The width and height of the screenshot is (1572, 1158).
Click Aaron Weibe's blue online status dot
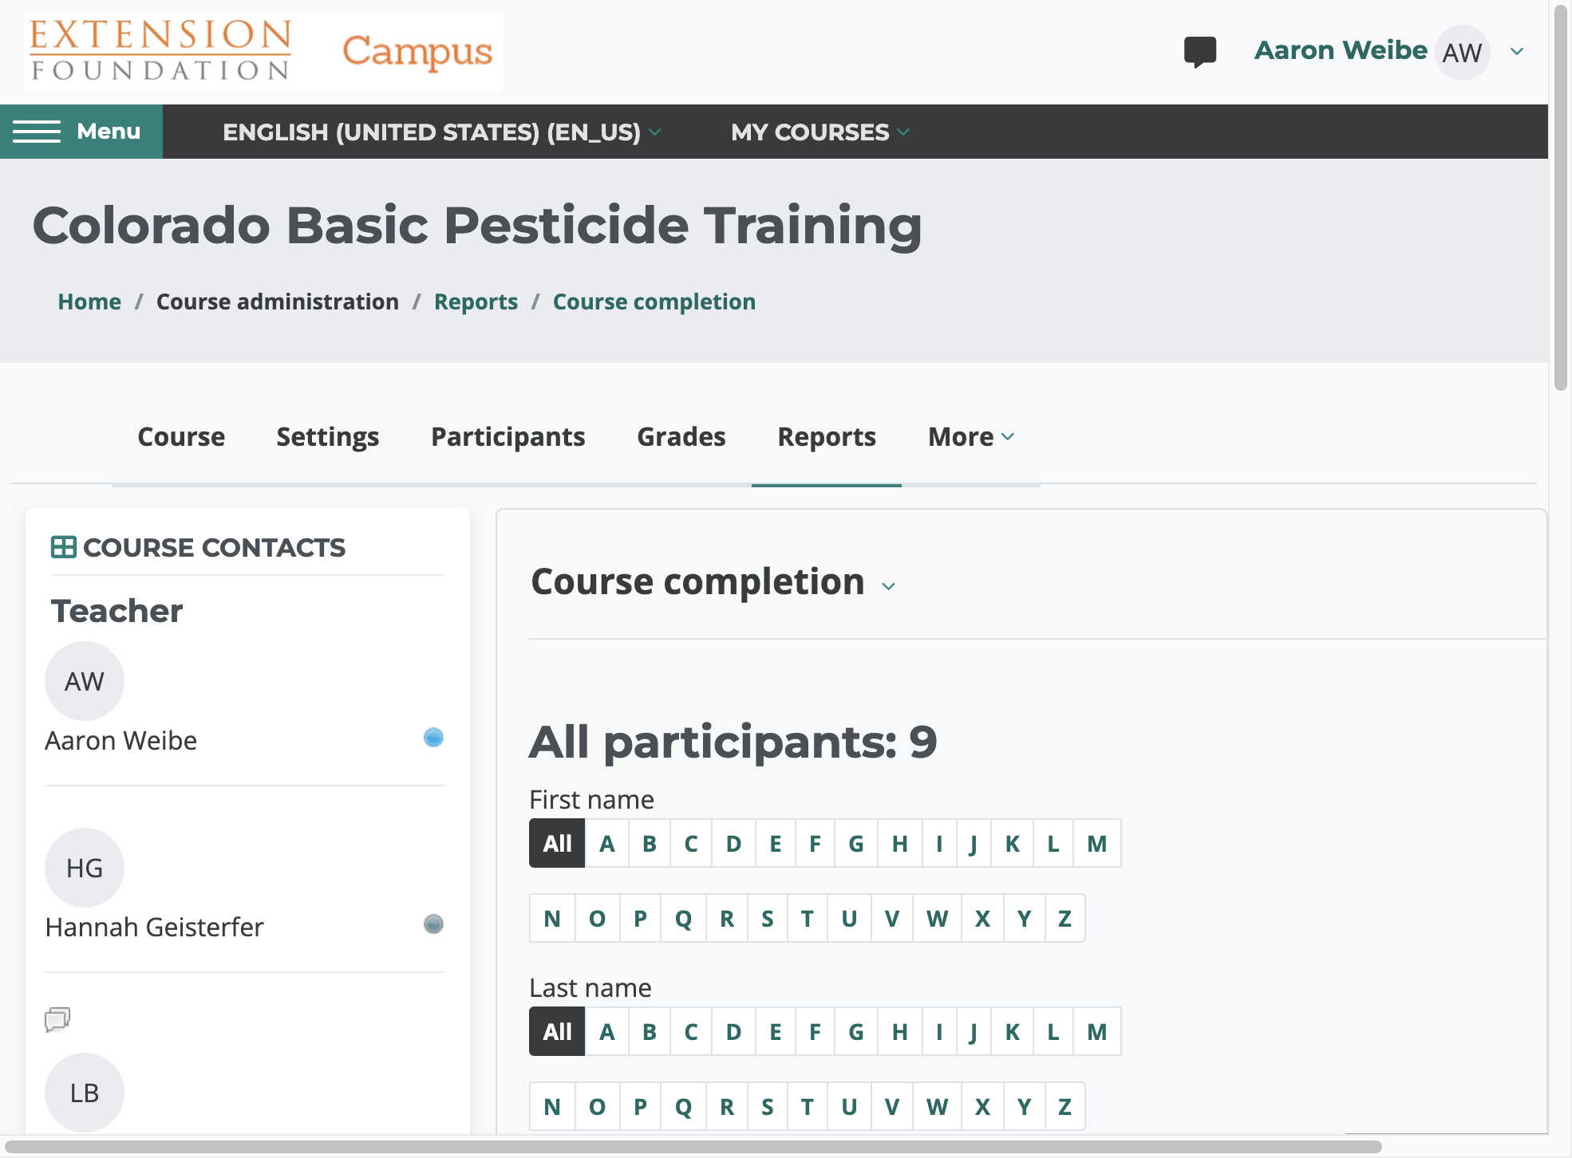(x=433, y=737)
